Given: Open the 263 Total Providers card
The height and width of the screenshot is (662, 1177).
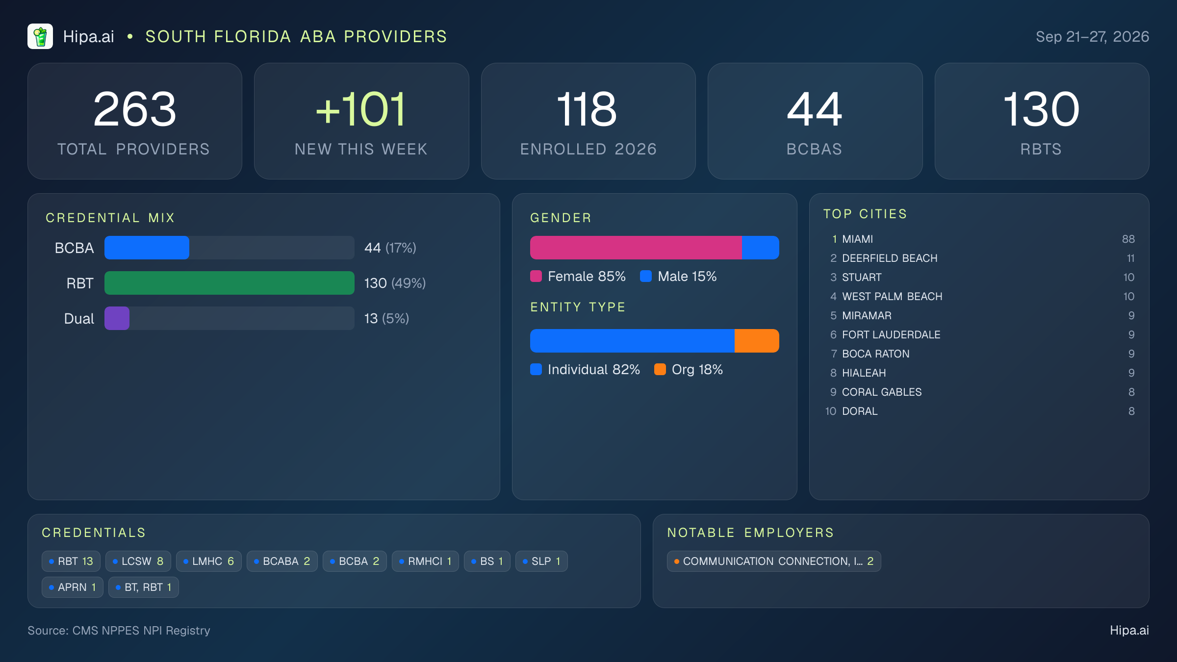Looking at the screenshot, I should [135, 121].
